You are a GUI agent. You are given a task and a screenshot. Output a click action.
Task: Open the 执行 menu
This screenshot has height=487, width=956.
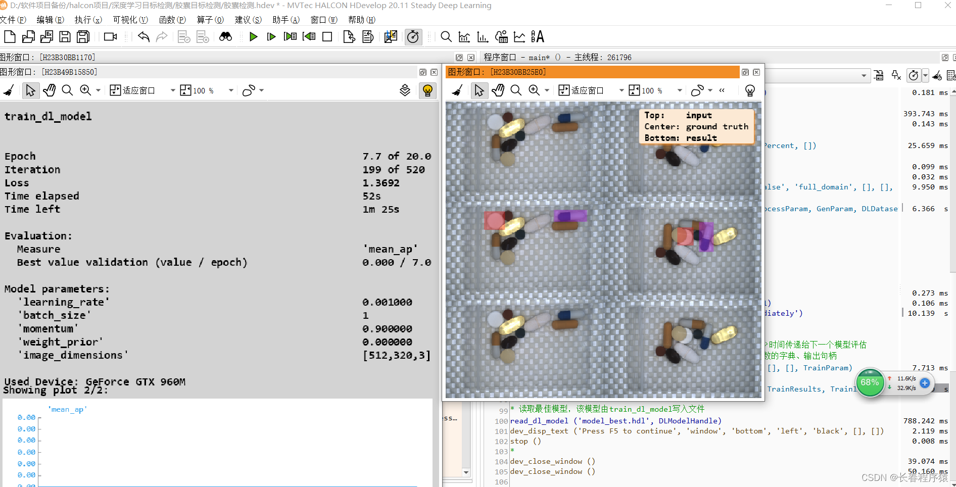pos(88,20)
